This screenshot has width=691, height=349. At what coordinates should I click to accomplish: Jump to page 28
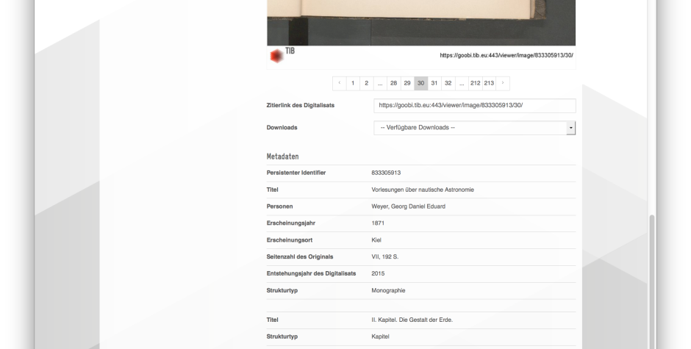tap(394, 83)
